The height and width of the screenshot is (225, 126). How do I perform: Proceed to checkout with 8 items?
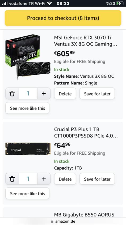tap(63, 18)
